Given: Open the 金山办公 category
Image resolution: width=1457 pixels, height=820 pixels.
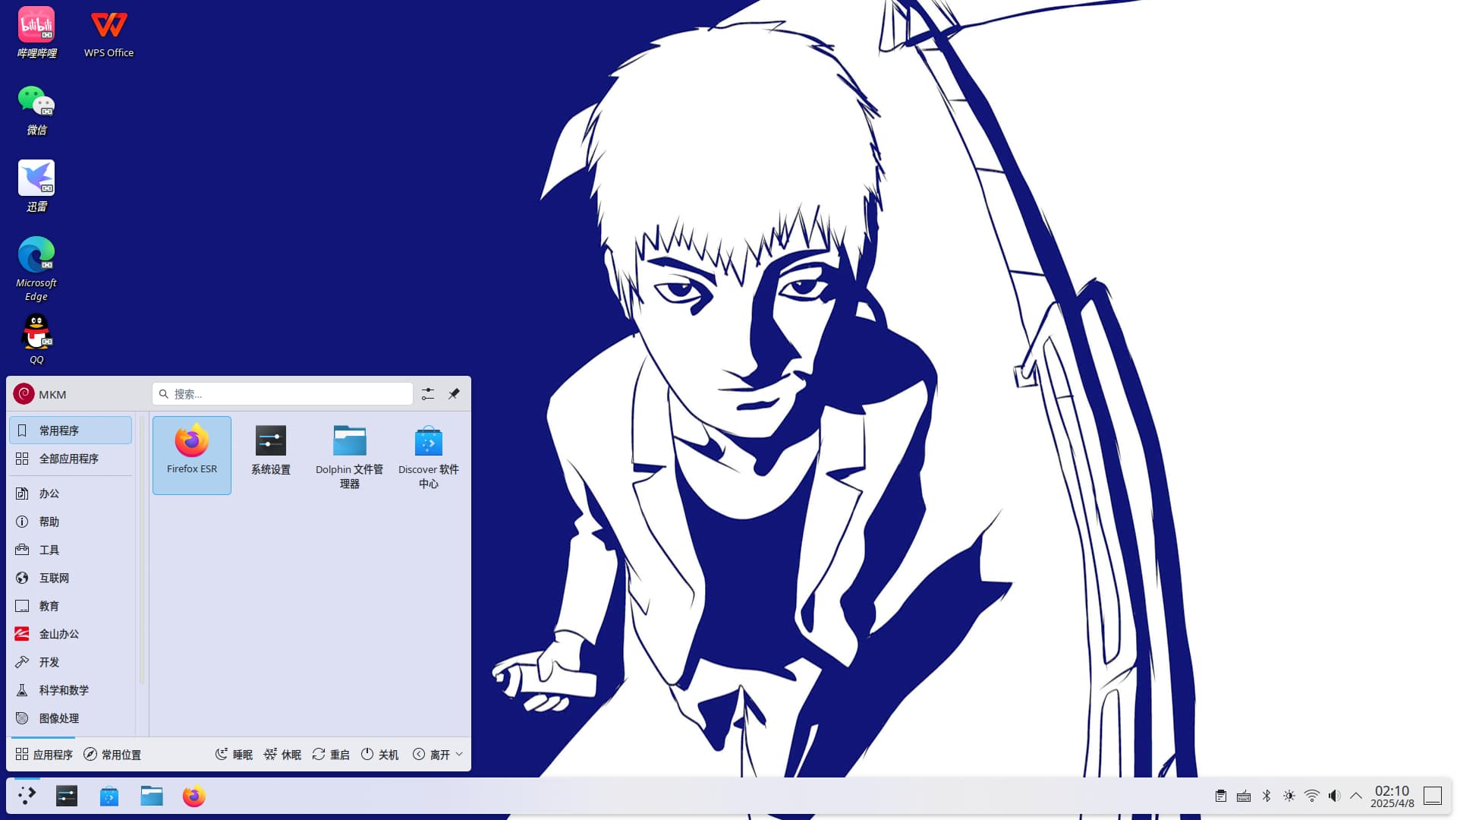Looking at the screenshot, I should [x=71, y=634].
